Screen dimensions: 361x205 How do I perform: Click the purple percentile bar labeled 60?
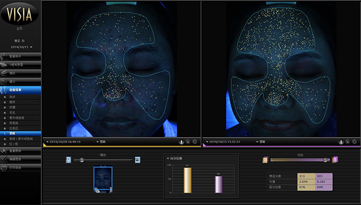[x=218, y=184]
